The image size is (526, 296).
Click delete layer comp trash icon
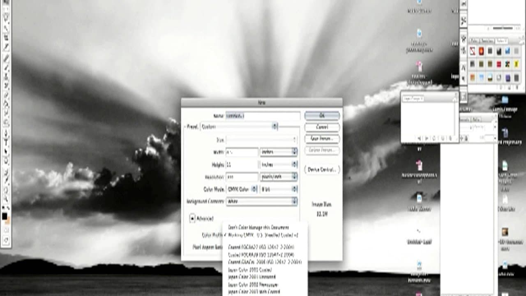click(x=450, y=138)
